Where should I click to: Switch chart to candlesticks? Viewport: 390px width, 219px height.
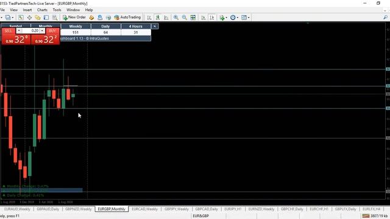(x=158, y=18)
